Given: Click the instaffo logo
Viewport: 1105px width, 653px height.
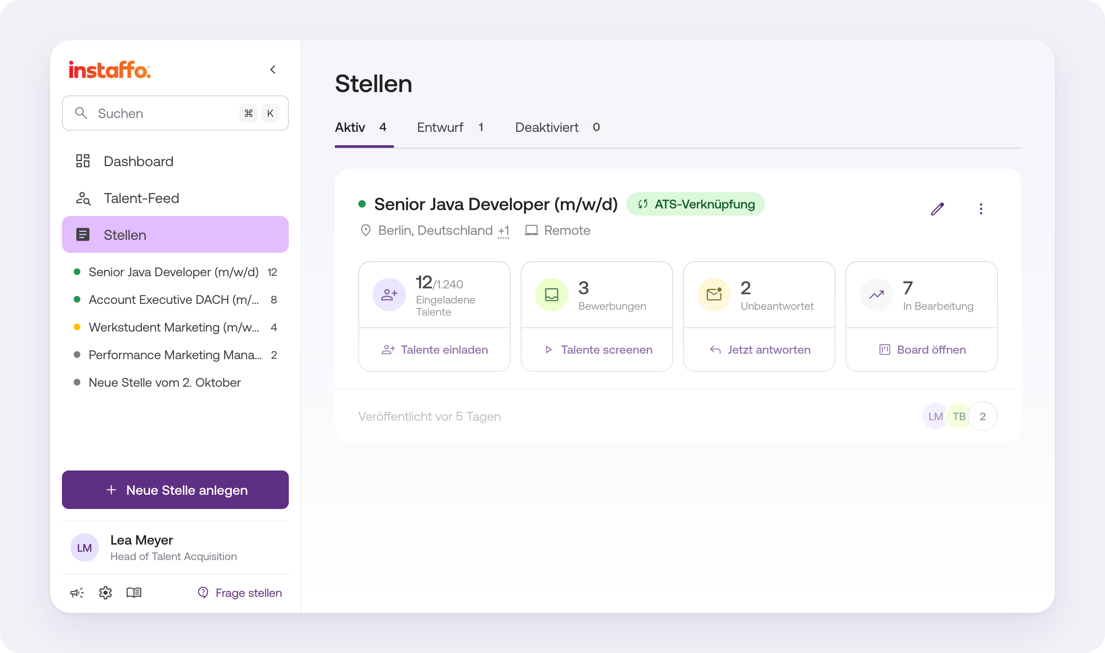Looking at the screenshot, I should point(110,70).
